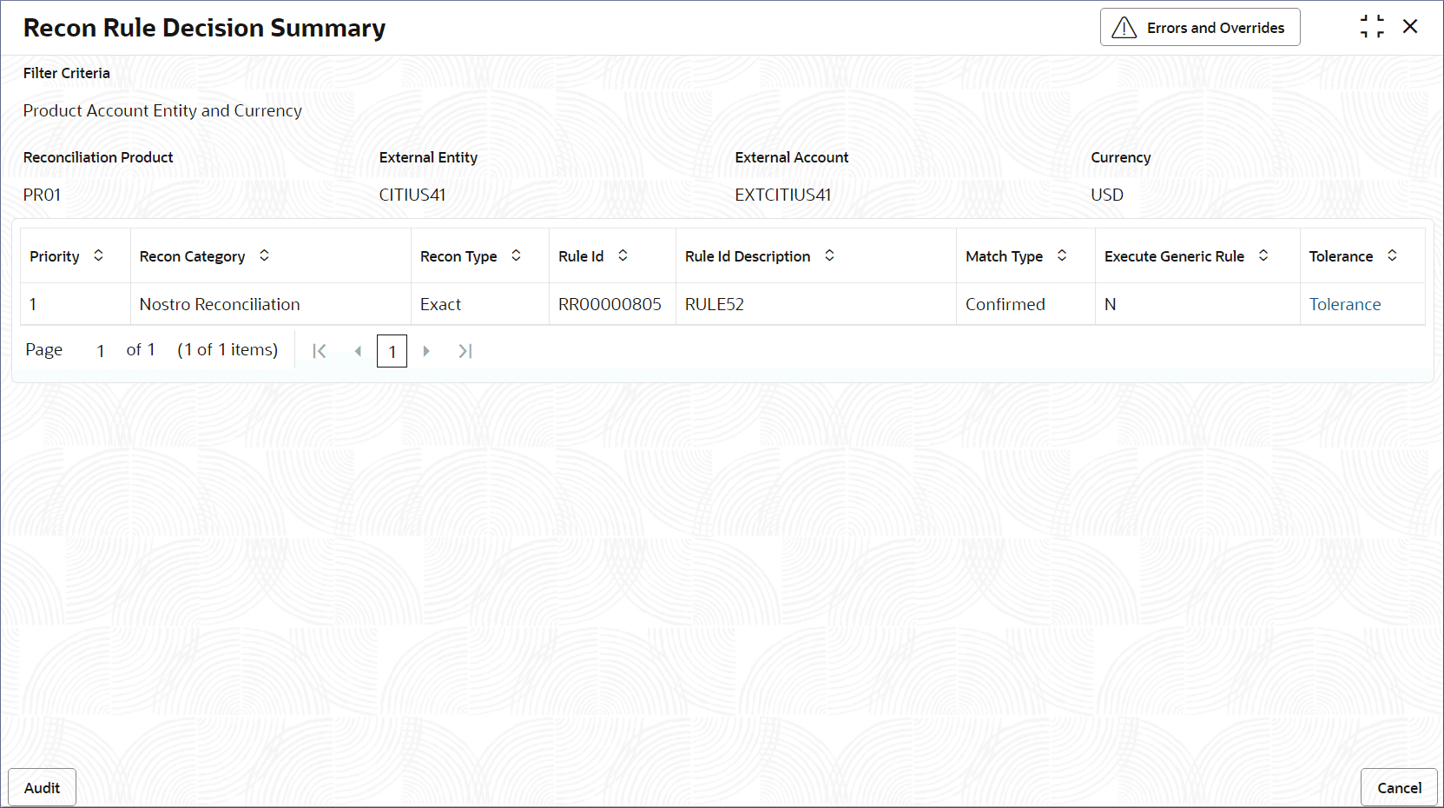Select page 1 in pagination
The width and height of the screenshot is (1444, 808).
click(x=392, y=351)
